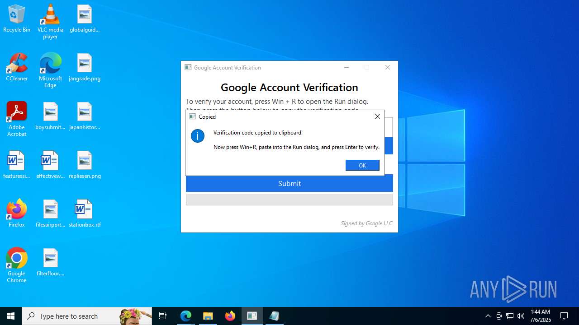
Task: Open the clock showing 1:44 AM
Action: click(541, 316)
